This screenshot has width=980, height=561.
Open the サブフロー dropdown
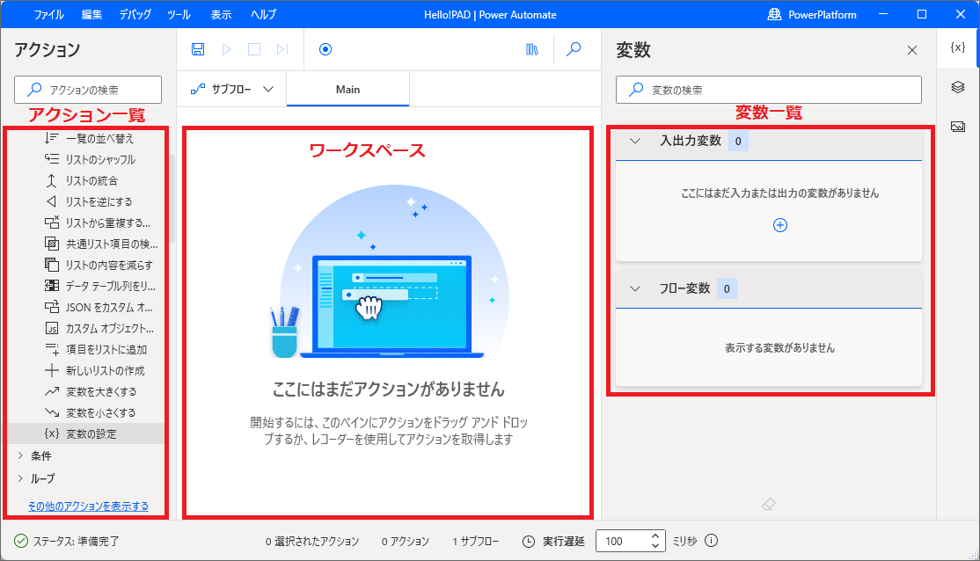(234, 89)
